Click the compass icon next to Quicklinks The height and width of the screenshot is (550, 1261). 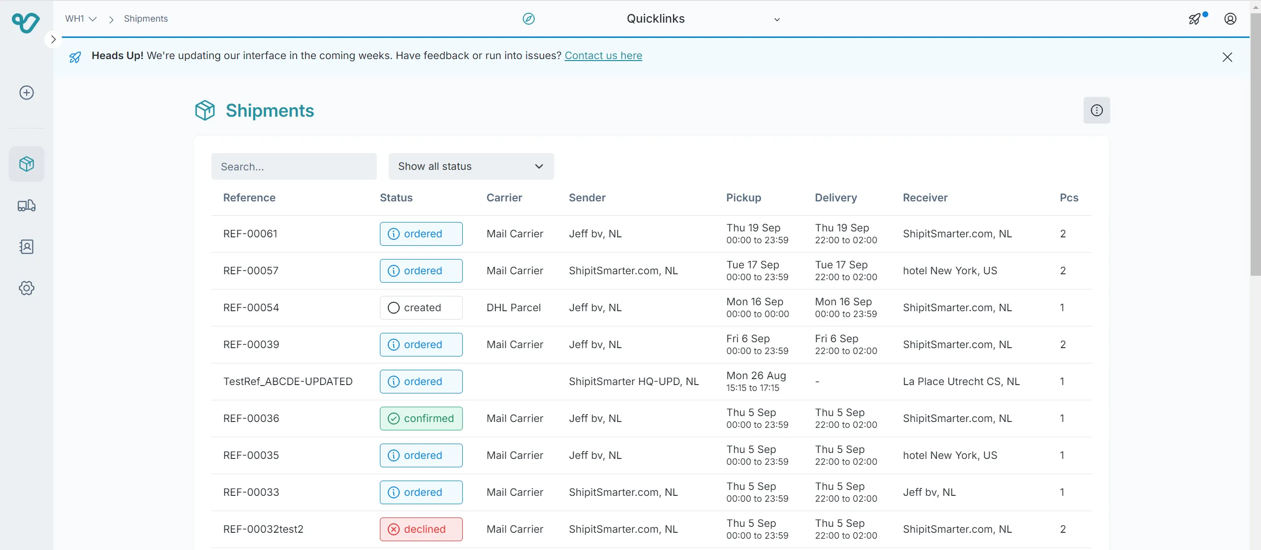click(529, 19)
